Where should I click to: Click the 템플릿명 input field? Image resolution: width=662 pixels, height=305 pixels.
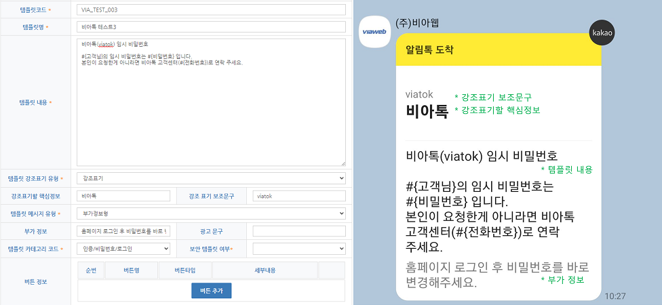point(211,27)
